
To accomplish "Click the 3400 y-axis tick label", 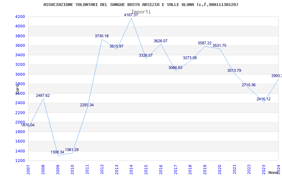I will tap(20, 55).
